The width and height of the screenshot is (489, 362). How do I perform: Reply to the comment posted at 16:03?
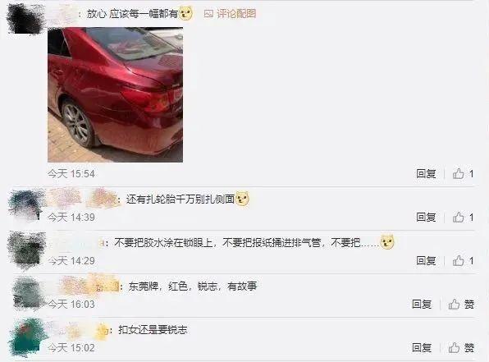tap(422, 304)
